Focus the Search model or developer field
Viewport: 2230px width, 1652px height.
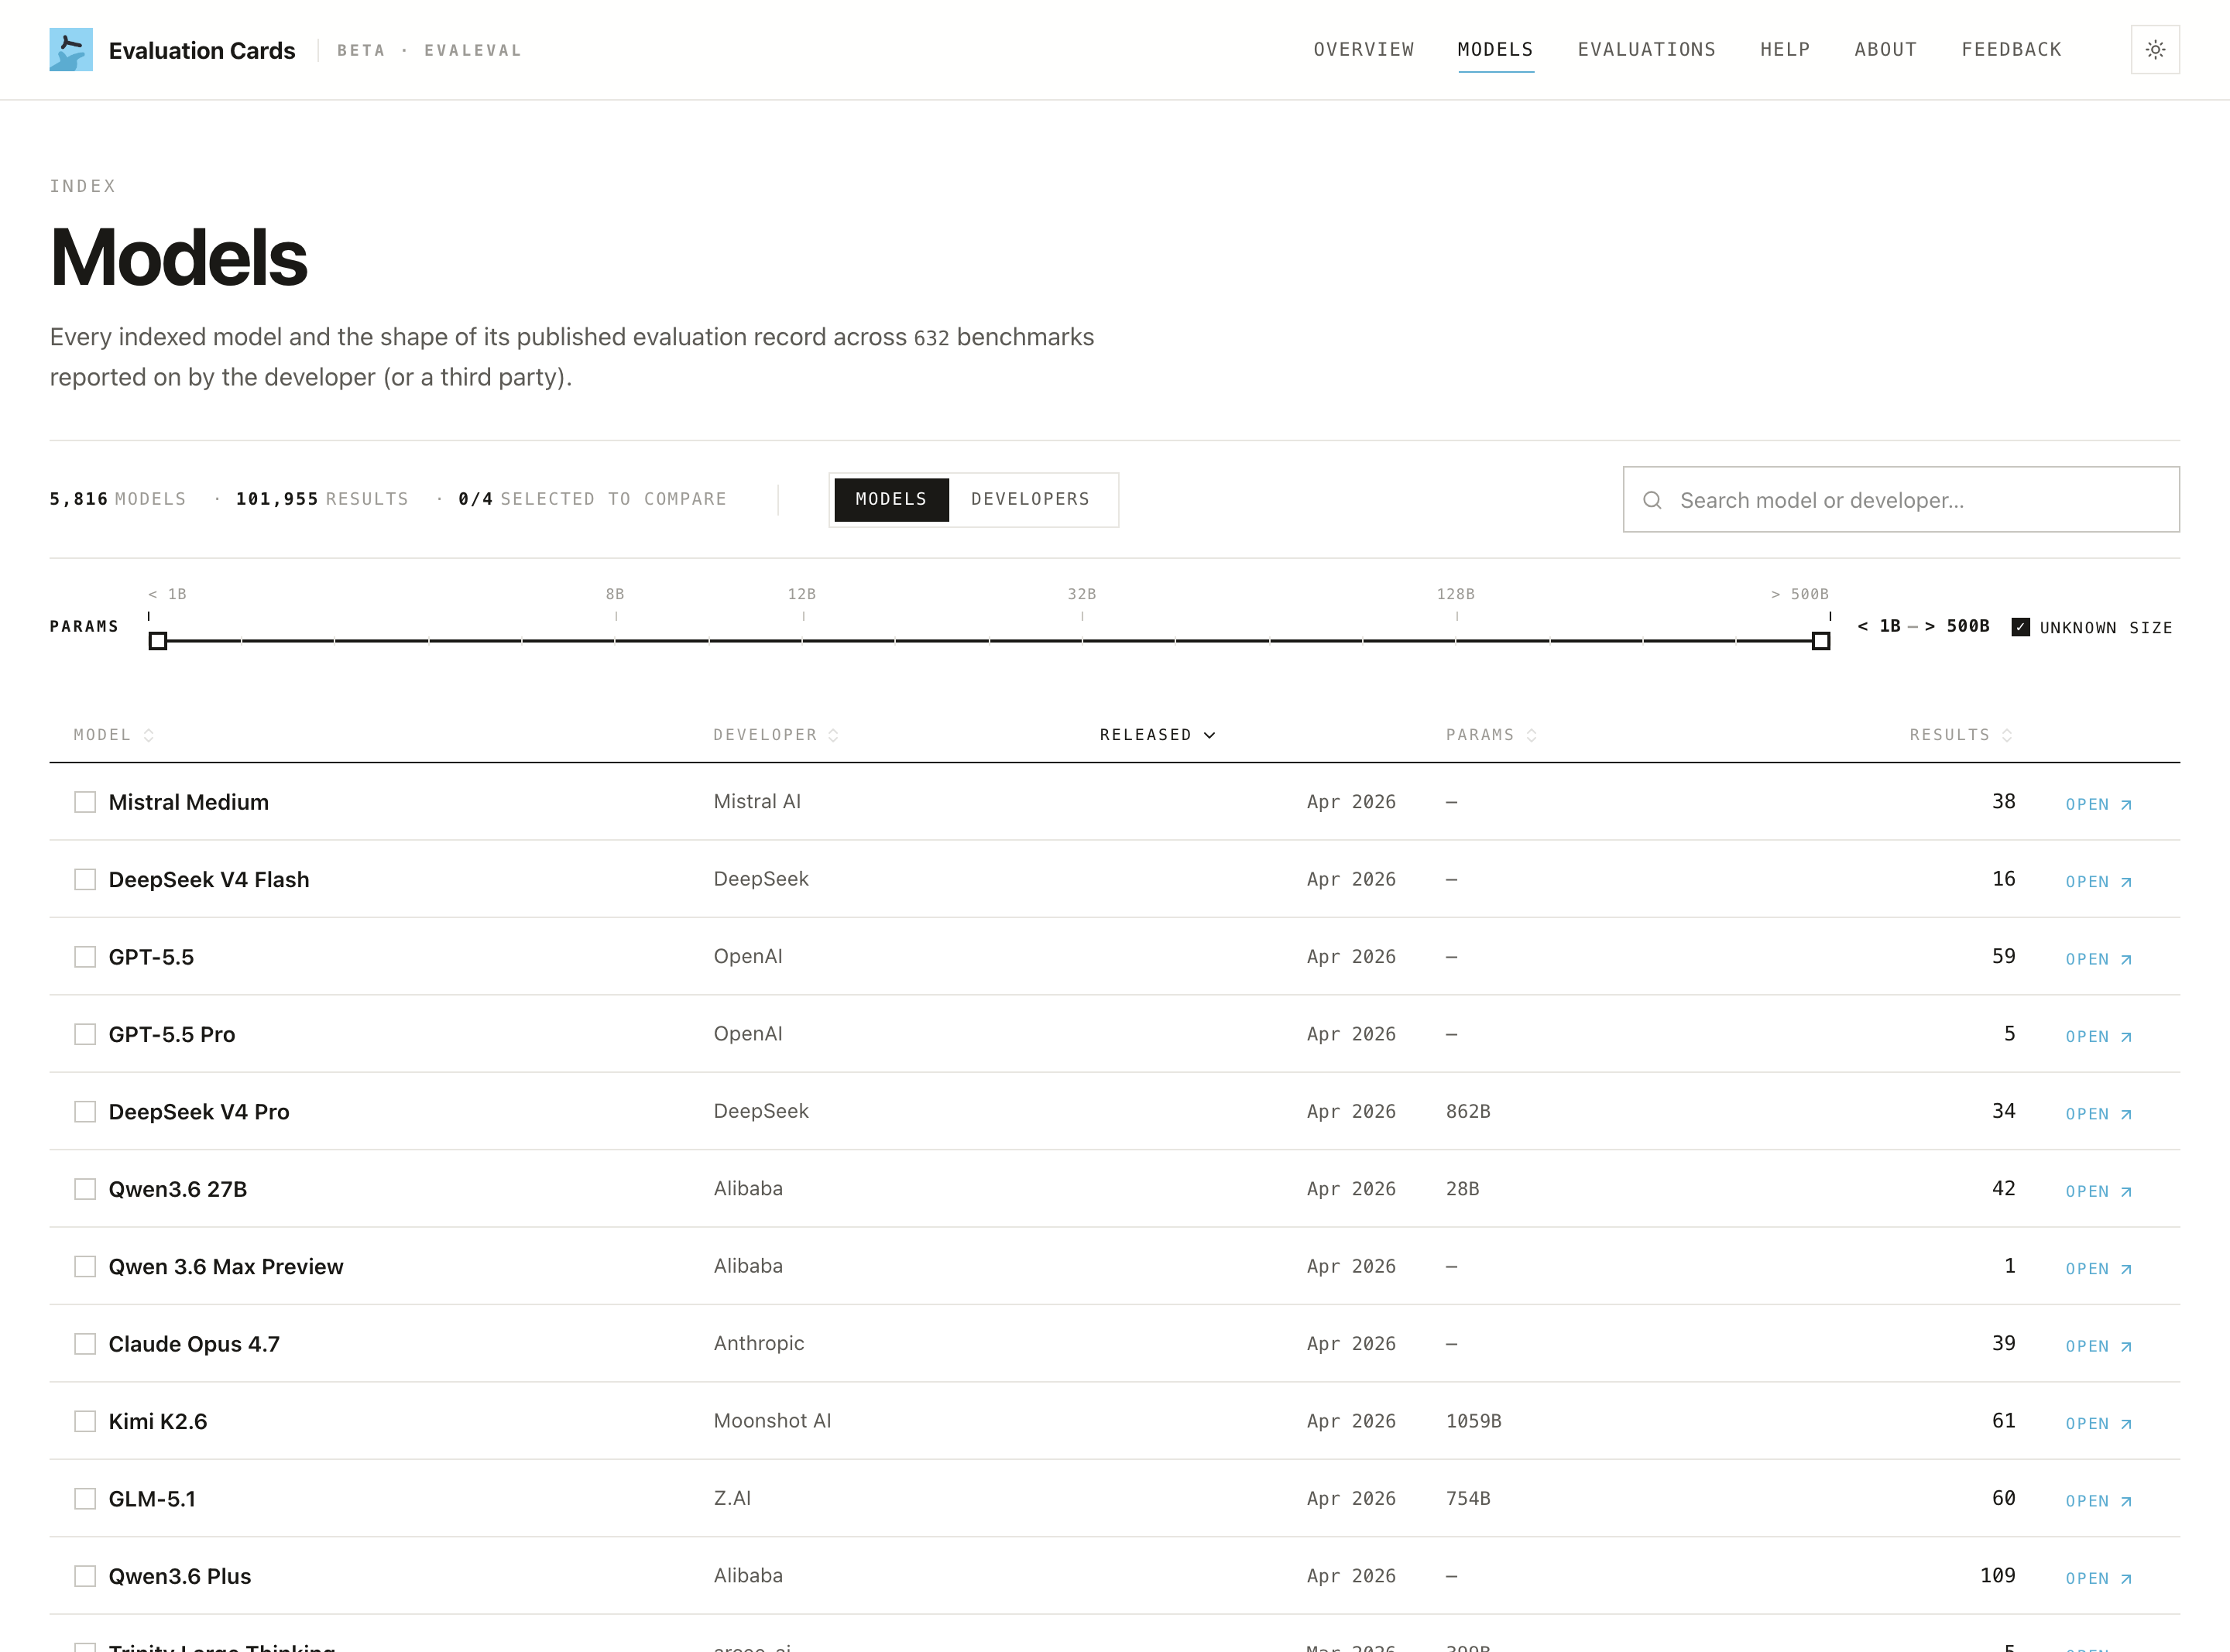(x=1901, y=499)
